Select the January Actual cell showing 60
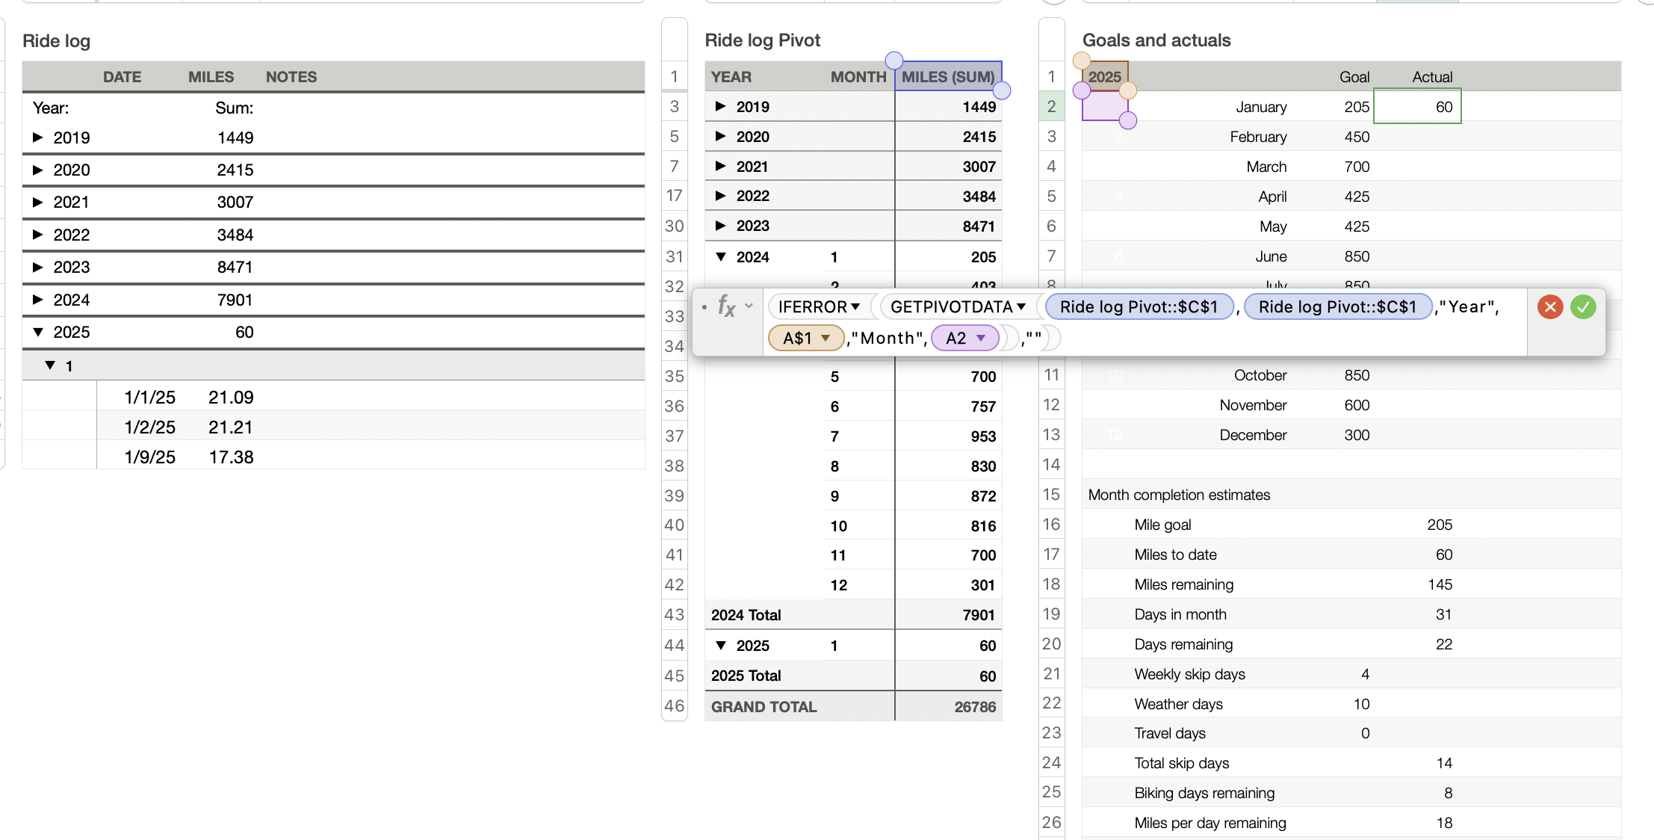The image size is (1654, 840). [x=1416, y=107]
